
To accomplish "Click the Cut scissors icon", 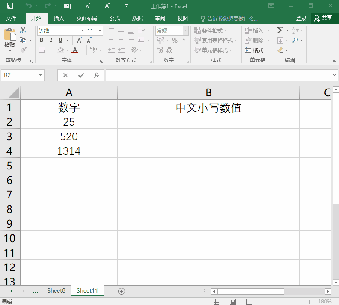I will [x=23, y=30].
